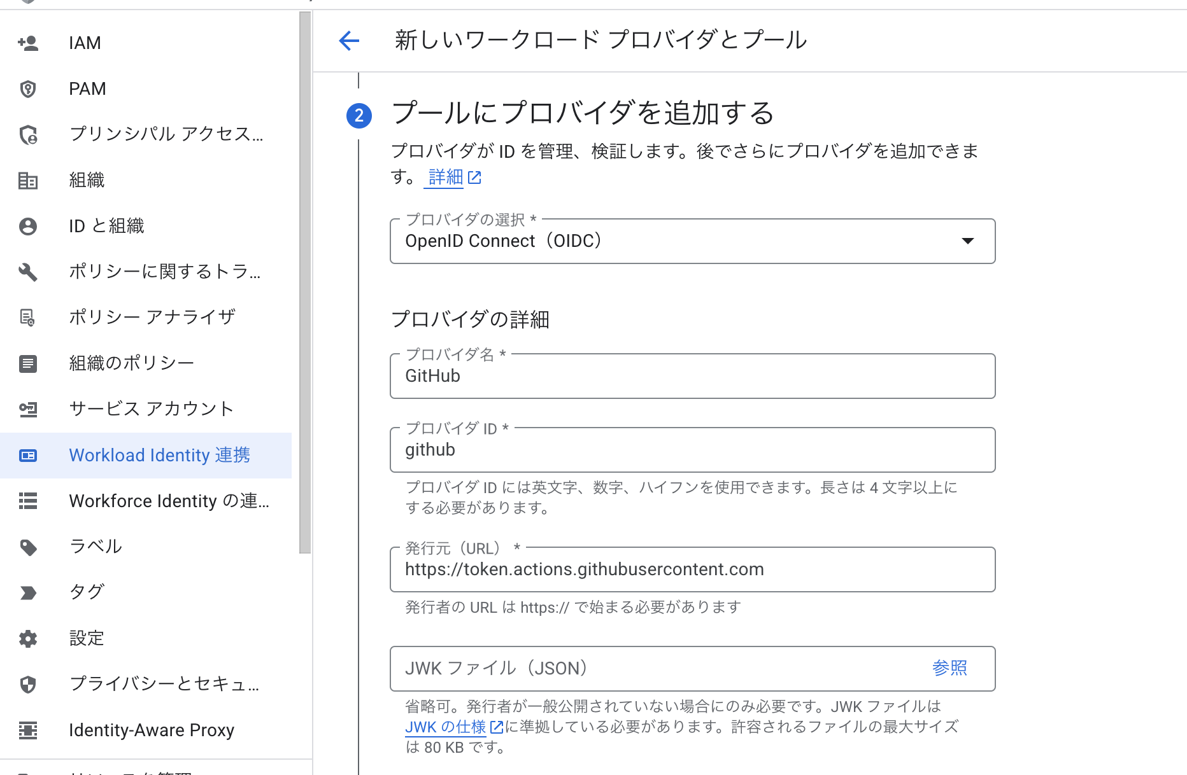Image resolution: width=1187 pixels, height=775 pixels.
Task: Open the 組織のポリシー menu entry
Action: [x=131, y=363]
